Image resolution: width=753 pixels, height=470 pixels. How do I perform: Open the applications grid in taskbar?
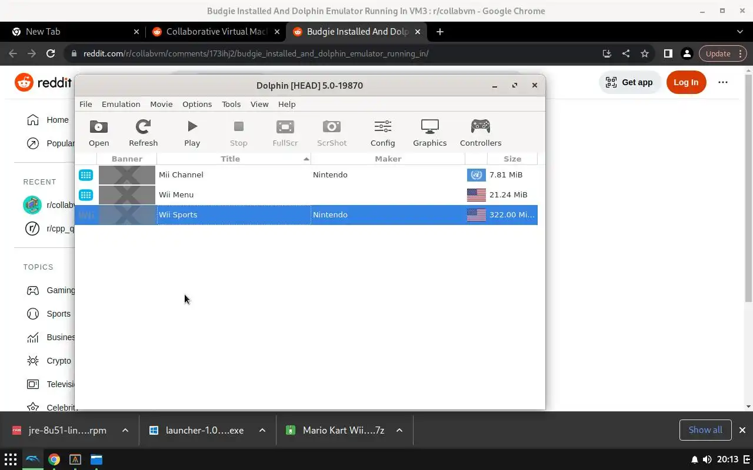point(11,459)
